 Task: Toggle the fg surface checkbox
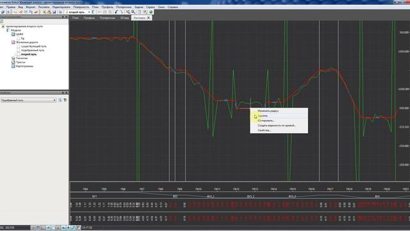(19, 38)
